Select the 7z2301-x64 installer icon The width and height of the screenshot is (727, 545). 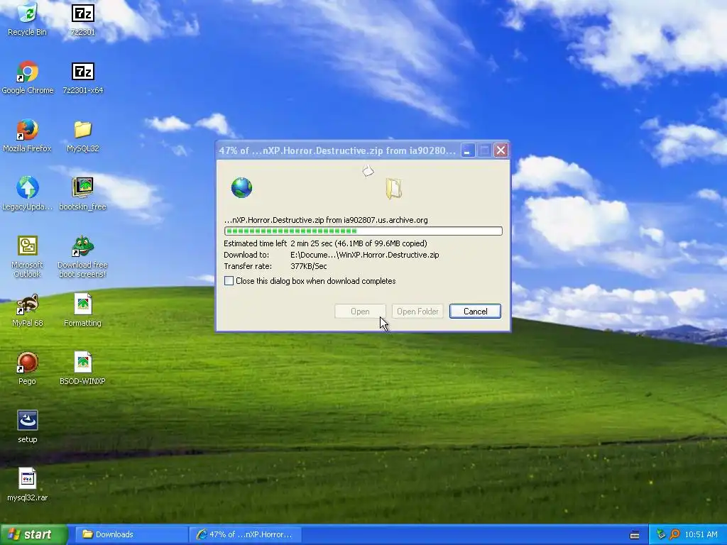coord(82,77)
